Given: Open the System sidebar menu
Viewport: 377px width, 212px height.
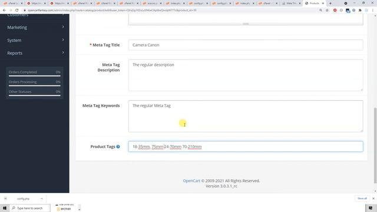Looking at the screenshot, I should pos(14,41).
